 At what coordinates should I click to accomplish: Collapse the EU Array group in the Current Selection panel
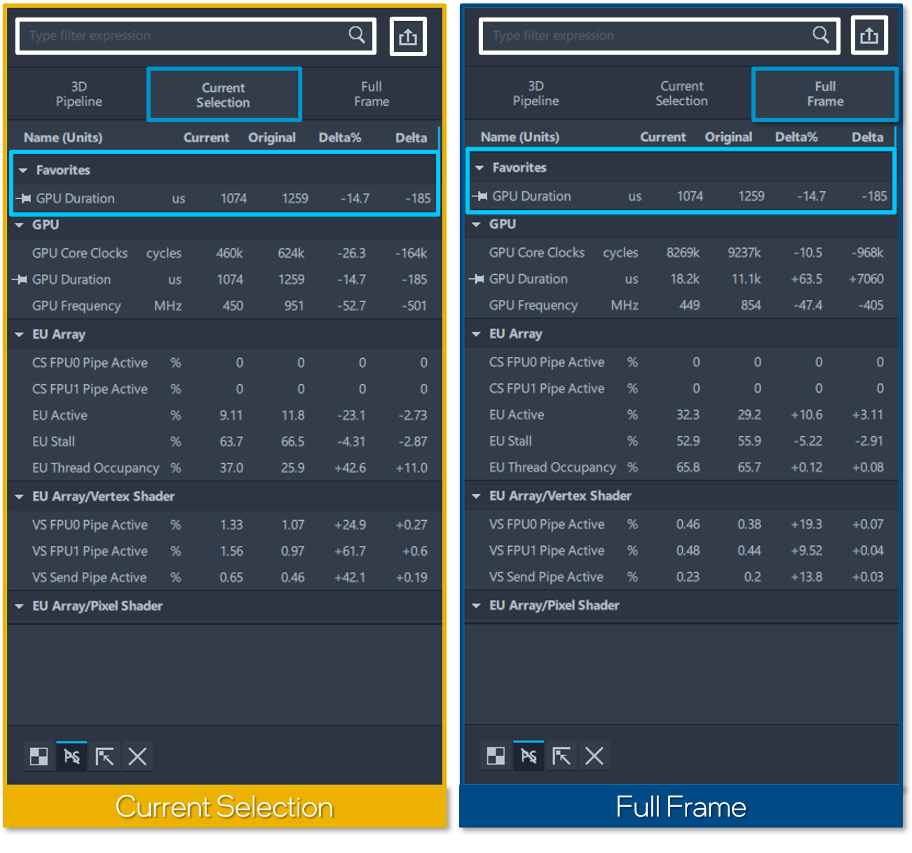point(19,335)
